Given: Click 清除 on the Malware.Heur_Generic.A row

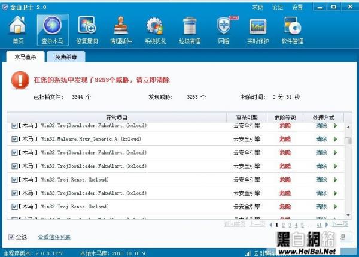Looking at the screenshot, I should click(x=321, y=139).
